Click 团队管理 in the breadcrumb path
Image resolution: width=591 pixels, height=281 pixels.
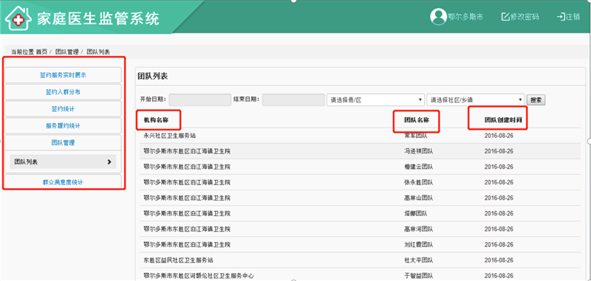tap(66, 52)
